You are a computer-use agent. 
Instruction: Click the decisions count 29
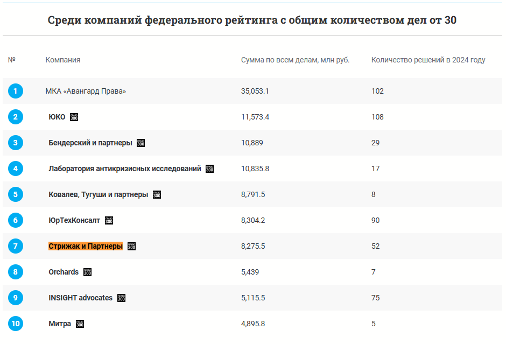pos(375,143)
